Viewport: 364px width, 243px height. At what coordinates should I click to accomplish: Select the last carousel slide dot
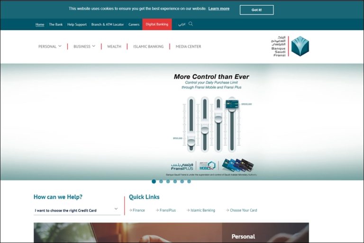(x=189, y=181)
